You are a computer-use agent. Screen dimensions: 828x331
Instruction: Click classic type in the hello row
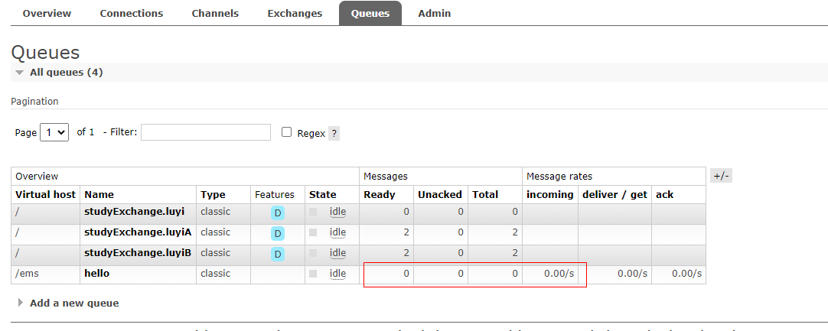pyautogui.click(x=216, y=274)
